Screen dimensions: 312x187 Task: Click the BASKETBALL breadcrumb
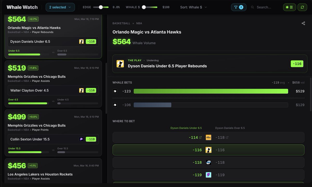pyautogui.click(x=121, y=23)
